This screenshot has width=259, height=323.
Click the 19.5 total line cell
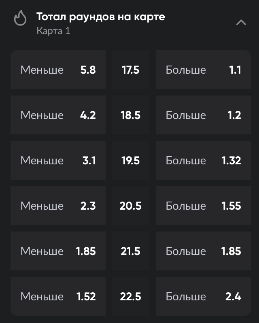130,161
